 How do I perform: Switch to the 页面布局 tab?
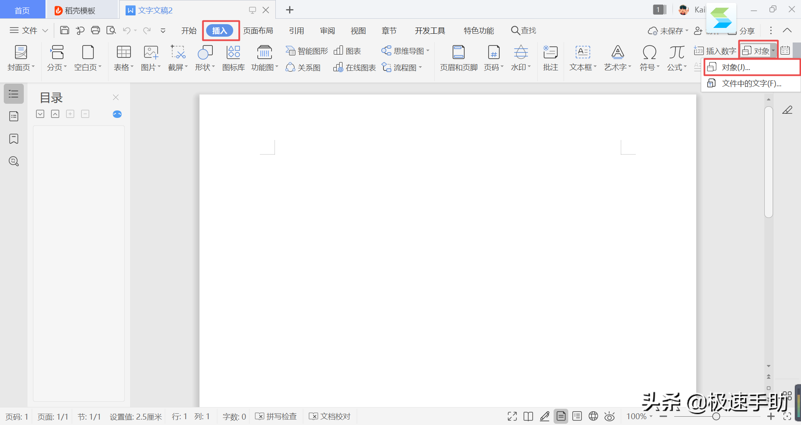(258, 30)
